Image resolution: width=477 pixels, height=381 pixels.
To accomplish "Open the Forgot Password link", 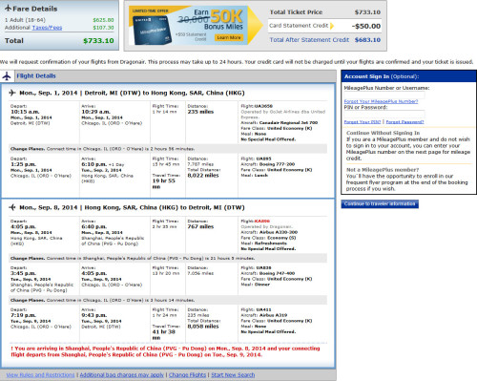I will pos(404,122).
